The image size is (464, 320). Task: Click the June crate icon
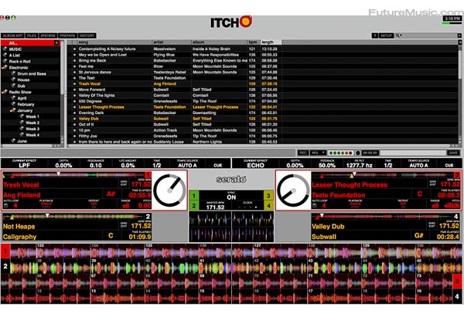(x=13, y=140)
